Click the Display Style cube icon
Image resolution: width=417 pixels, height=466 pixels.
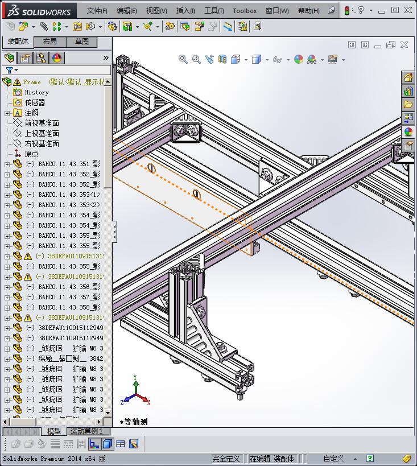[x=256, y=59]
